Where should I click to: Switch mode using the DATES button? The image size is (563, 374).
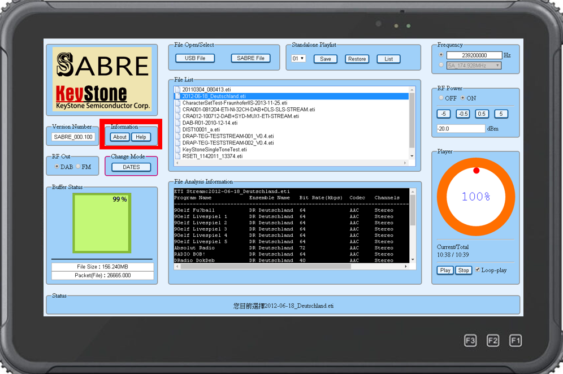(131, 167)
